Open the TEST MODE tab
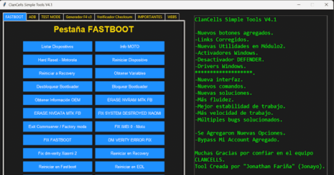Viewport: 334px width, 175px height. 51,17
